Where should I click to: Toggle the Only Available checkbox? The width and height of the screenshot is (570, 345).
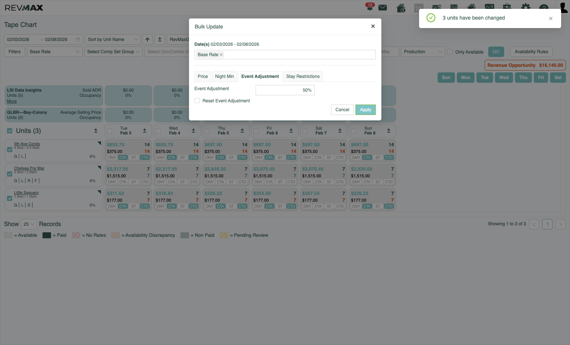[x=450, y=52]
